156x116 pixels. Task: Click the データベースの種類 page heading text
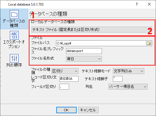(x=48, y=14)
